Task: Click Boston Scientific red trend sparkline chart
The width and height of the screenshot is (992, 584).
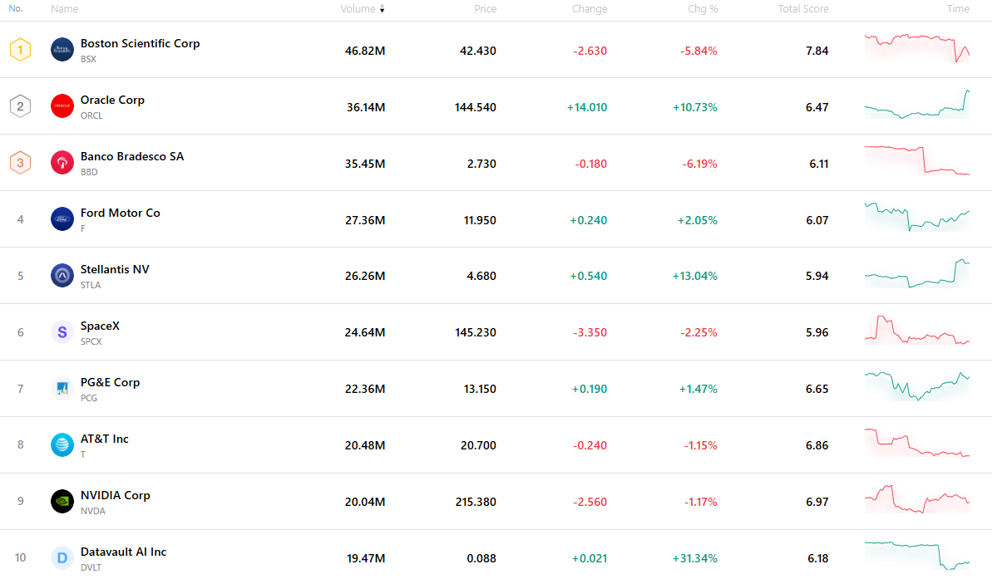Action: click(x=916, y=48)
